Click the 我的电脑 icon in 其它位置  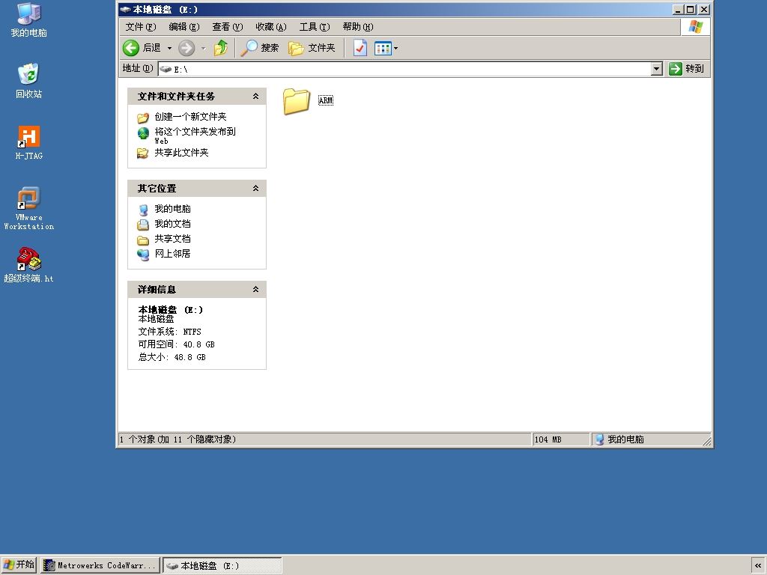[x=143, y=210]
